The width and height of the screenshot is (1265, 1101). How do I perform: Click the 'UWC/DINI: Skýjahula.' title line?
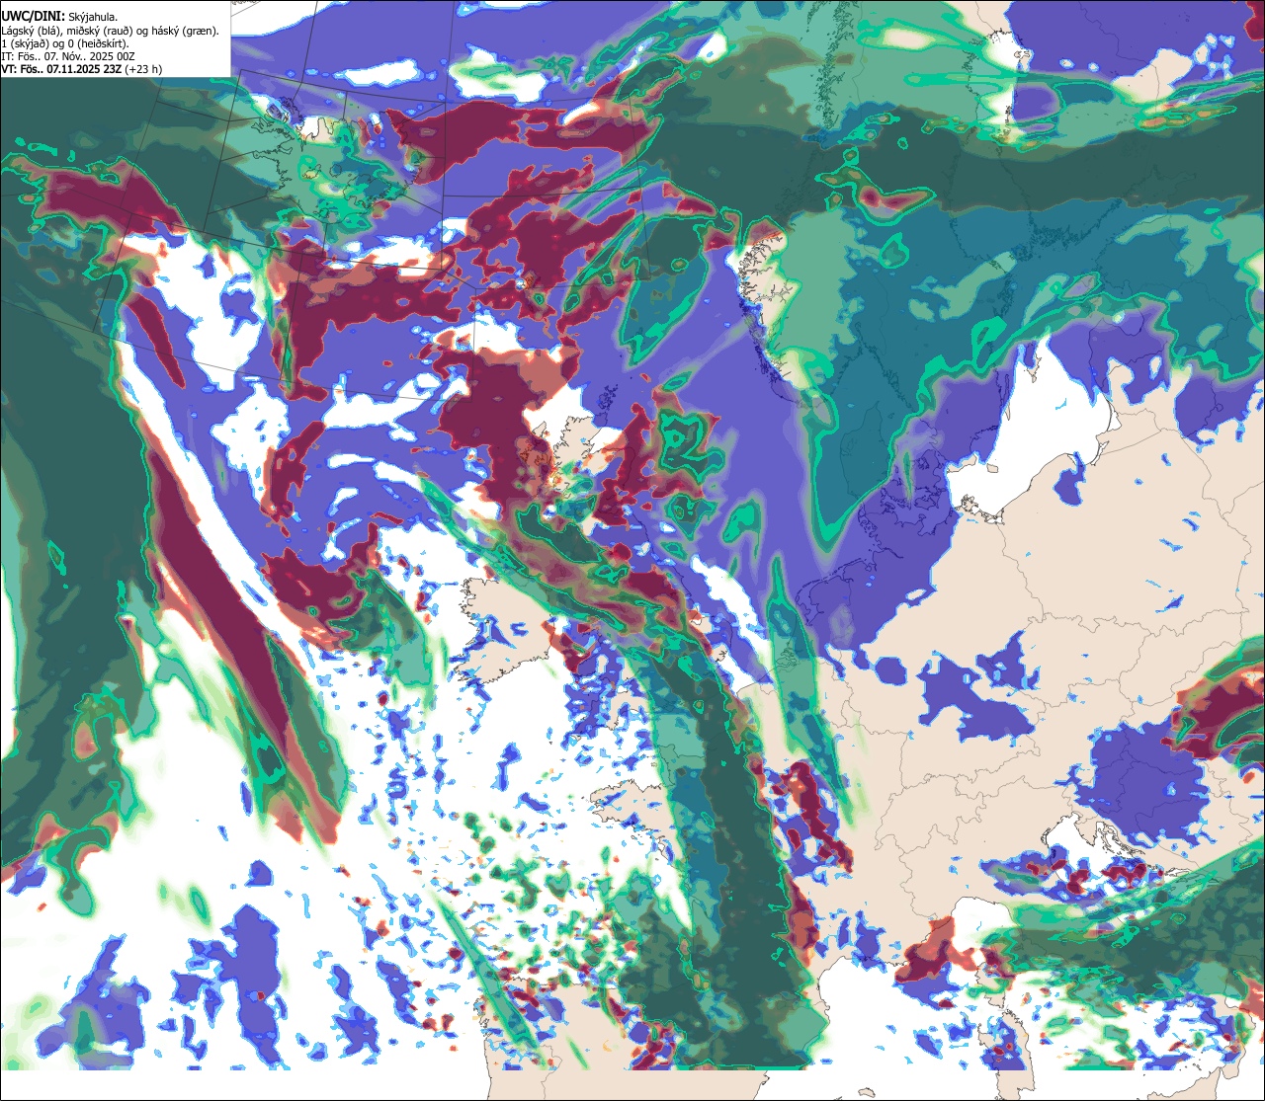pyautogui.click(x=59, y=17)
